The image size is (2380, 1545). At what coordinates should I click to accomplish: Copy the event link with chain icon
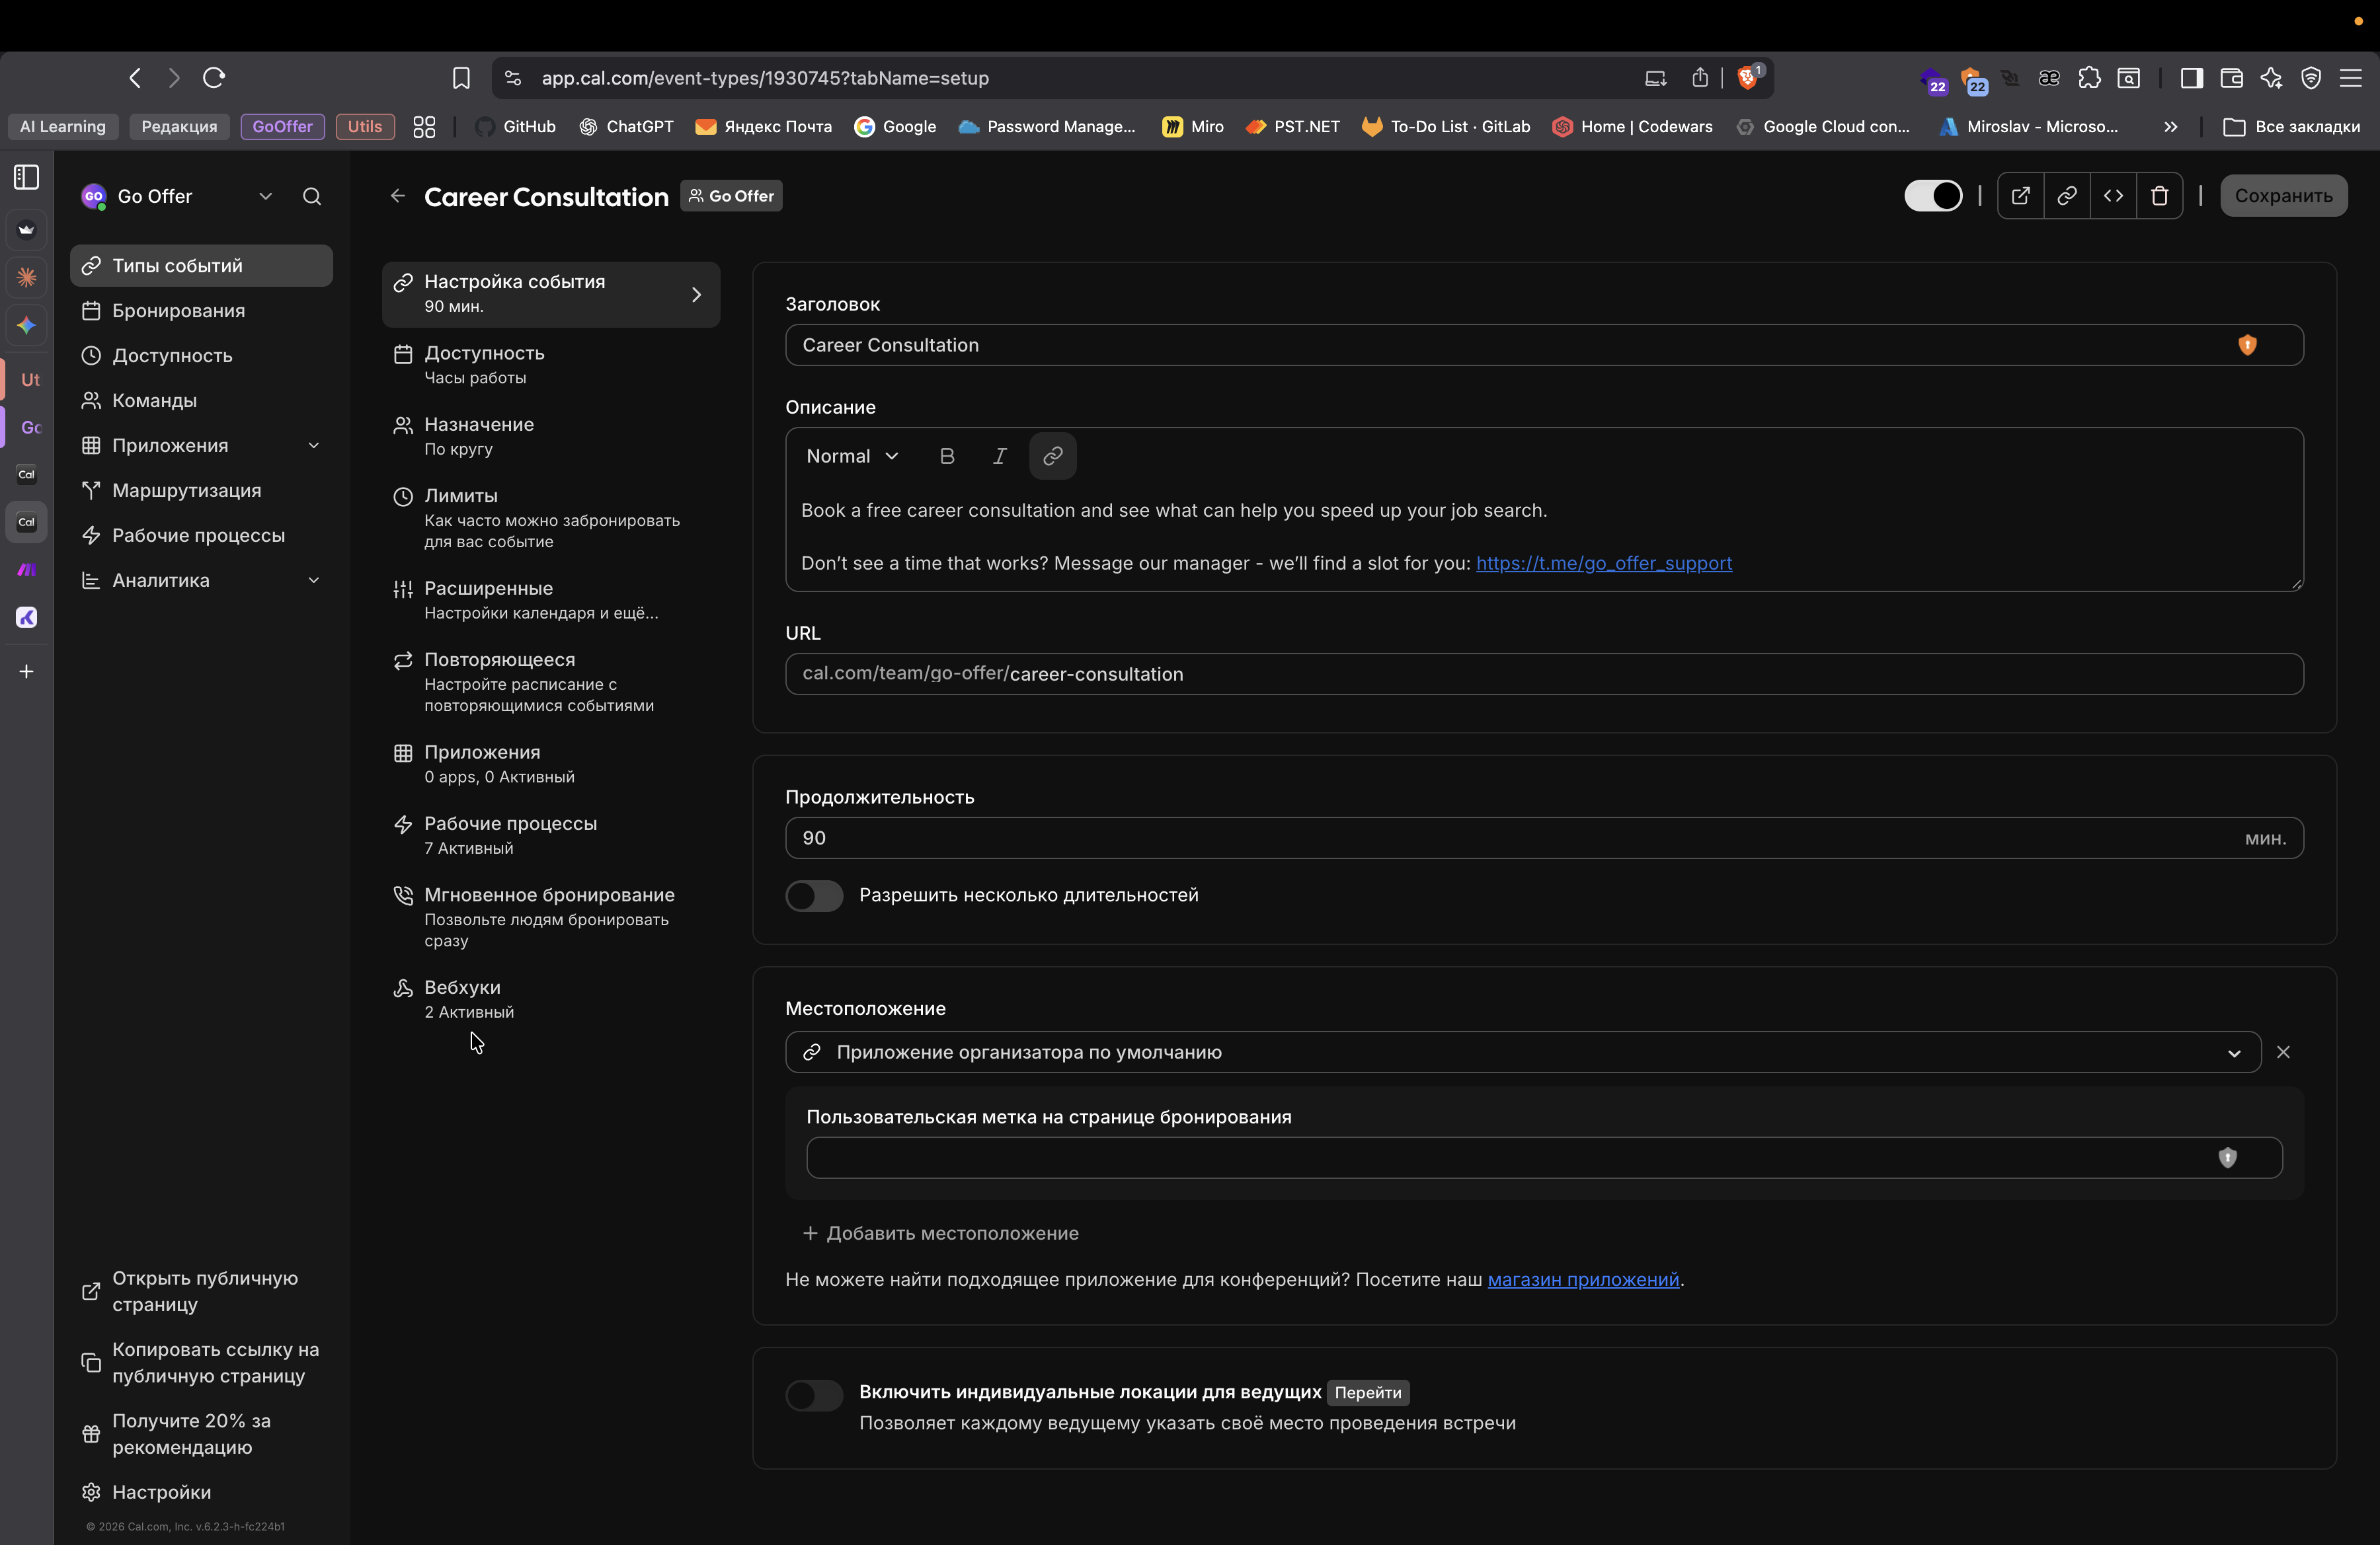2066,196
